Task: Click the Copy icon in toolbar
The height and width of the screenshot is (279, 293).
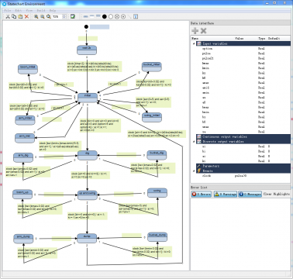Action: [x=14, y=16]
